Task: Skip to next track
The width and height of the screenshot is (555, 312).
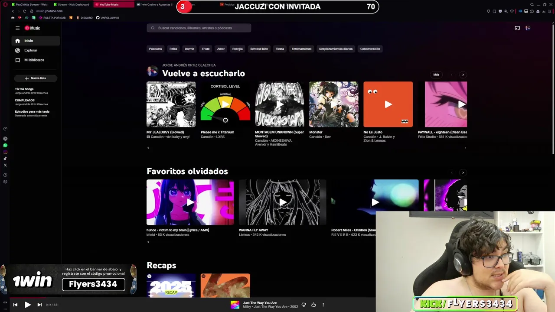Action: (x=39, y=305)
